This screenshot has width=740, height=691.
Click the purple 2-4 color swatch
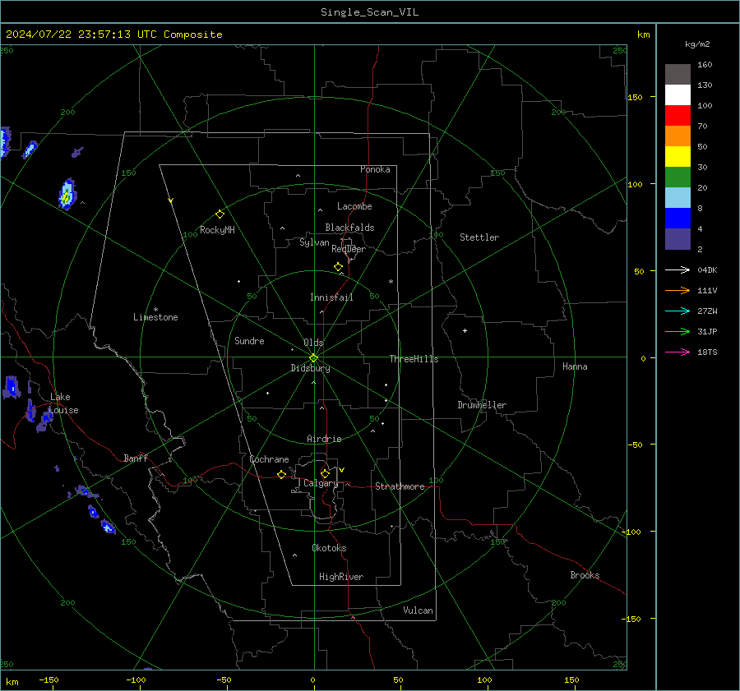point(678,238)
